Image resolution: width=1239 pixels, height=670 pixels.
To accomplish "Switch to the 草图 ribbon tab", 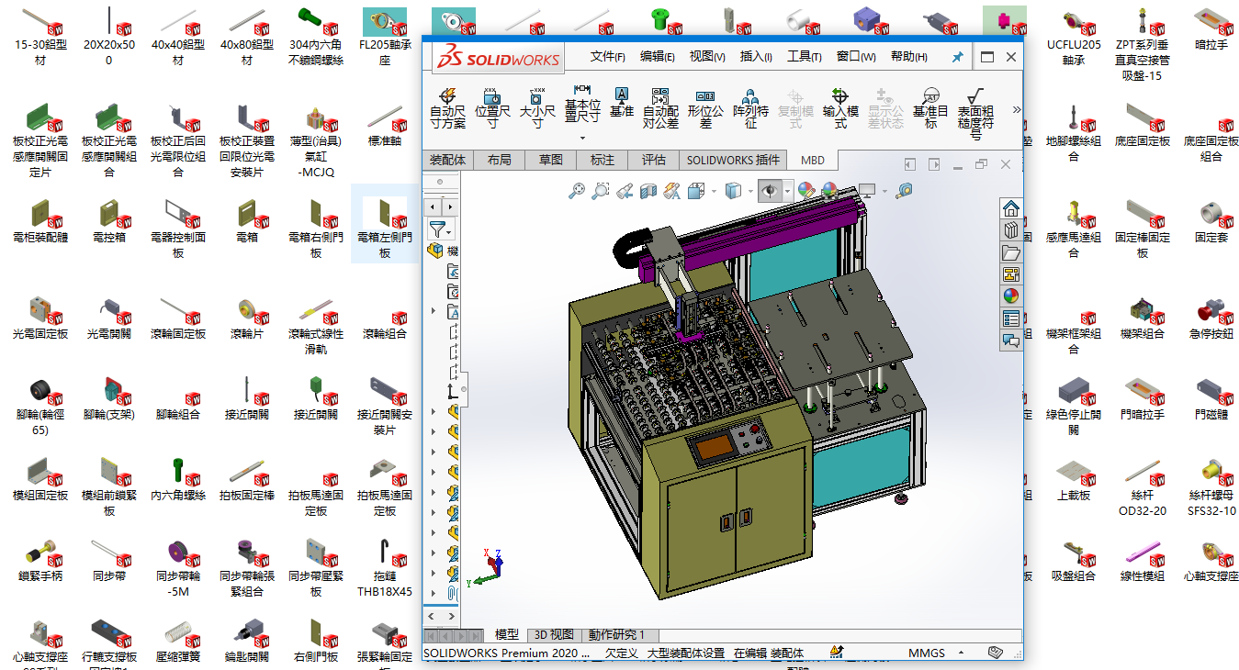I will [551, 160].
